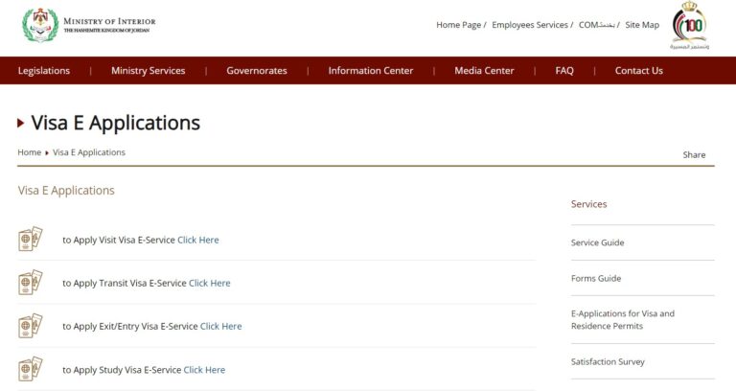Open the Ministry Services menu

coord(148,71)
